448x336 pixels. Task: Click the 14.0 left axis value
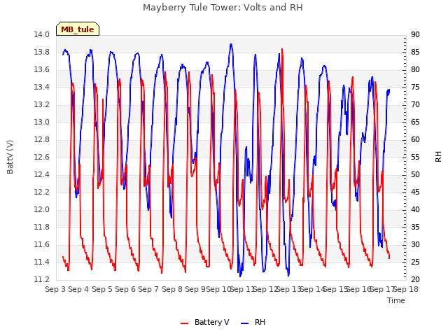pyautogui.click(x=42, y=35)
